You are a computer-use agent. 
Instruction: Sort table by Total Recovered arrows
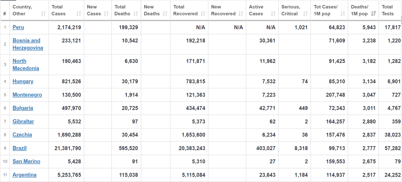pyautogui.click(x=203, y=14)
